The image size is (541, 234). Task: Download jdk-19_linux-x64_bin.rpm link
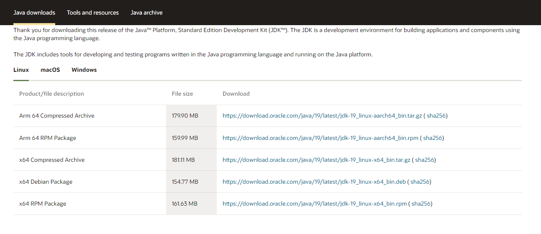tap(315, 204)
